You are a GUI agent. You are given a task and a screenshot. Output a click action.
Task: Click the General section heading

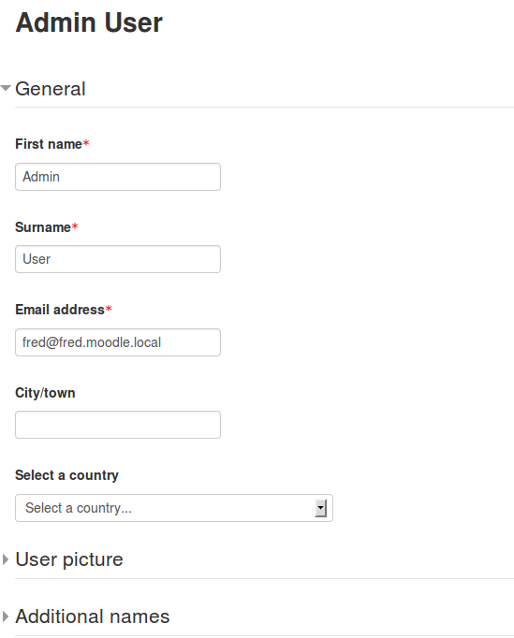pyautogui.click(x=51, y=89)
